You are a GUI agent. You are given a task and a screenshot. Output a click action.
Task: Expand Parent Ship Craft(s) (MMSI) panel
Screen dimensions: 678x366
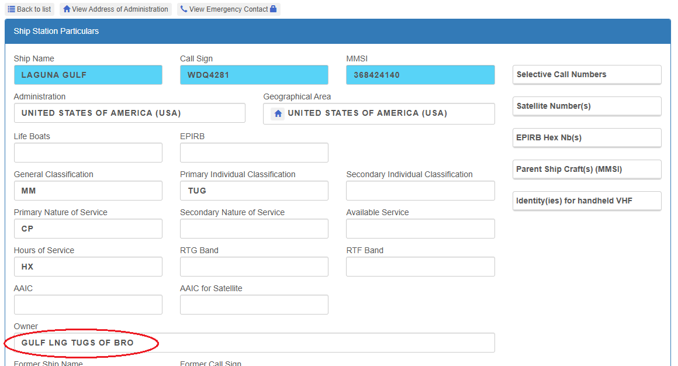point(587,170)
